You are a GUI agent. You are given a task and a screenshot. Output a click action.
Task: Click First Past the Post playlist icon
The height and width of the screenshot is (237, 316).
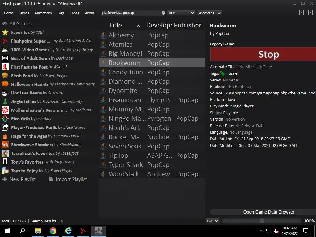click(5, 67)
